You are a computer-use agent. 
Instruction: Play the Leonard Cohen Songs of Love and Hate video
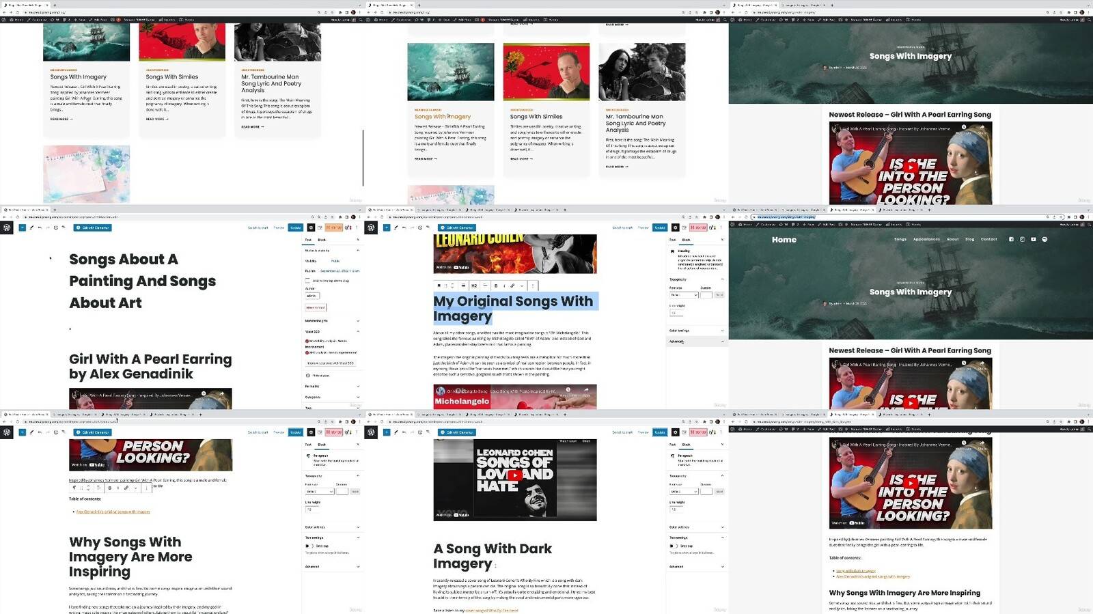coord(515,475)
